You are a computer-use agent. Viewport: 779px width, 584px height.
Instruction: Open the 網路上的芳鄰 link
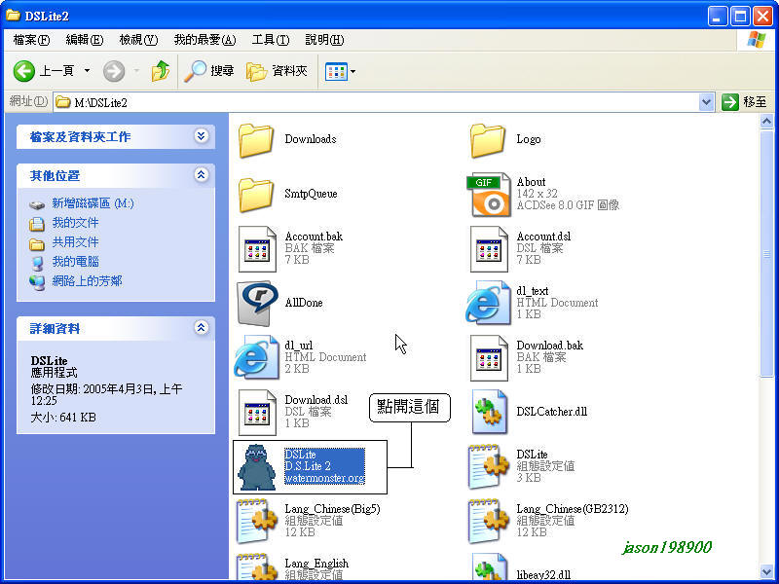tap(87, 281)
